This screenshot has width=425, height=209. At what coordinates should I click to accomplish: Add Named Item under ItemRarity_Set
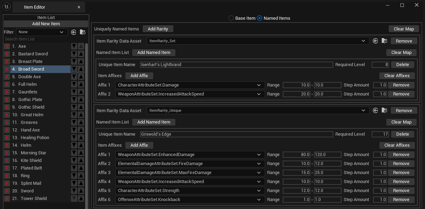154,53
